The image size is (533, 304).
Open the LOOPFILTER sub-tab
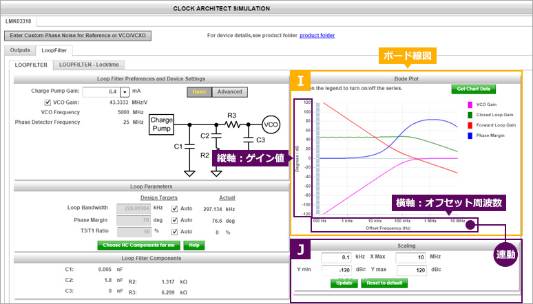coord(31,65)
